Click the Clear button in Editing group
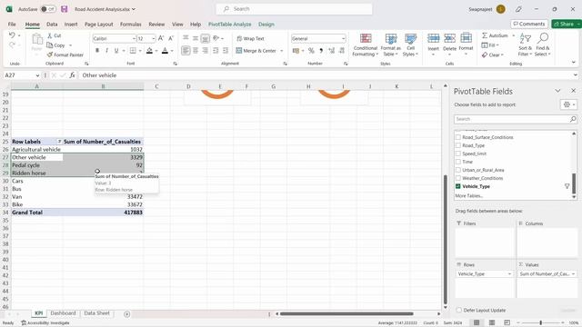This screenshot has width=582, height=327. tap(493, 54)
